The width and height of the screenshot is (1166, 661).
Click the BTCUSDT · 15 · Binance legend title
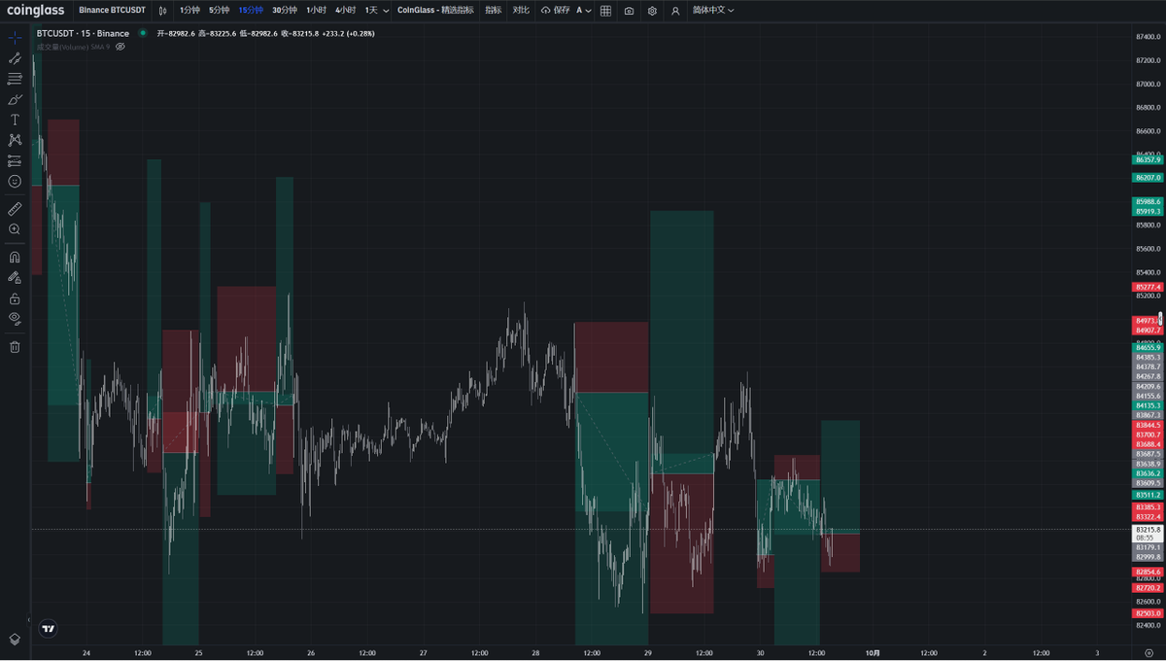point(83,33)
